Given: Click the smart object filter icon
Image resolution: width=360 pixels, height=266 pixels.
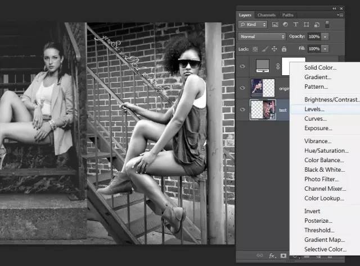Looking at the screenshot, I should coord(316,25).
